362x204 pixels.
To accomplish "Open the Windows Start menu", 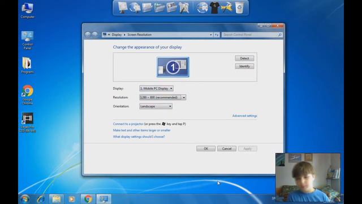I will [25, 199].
